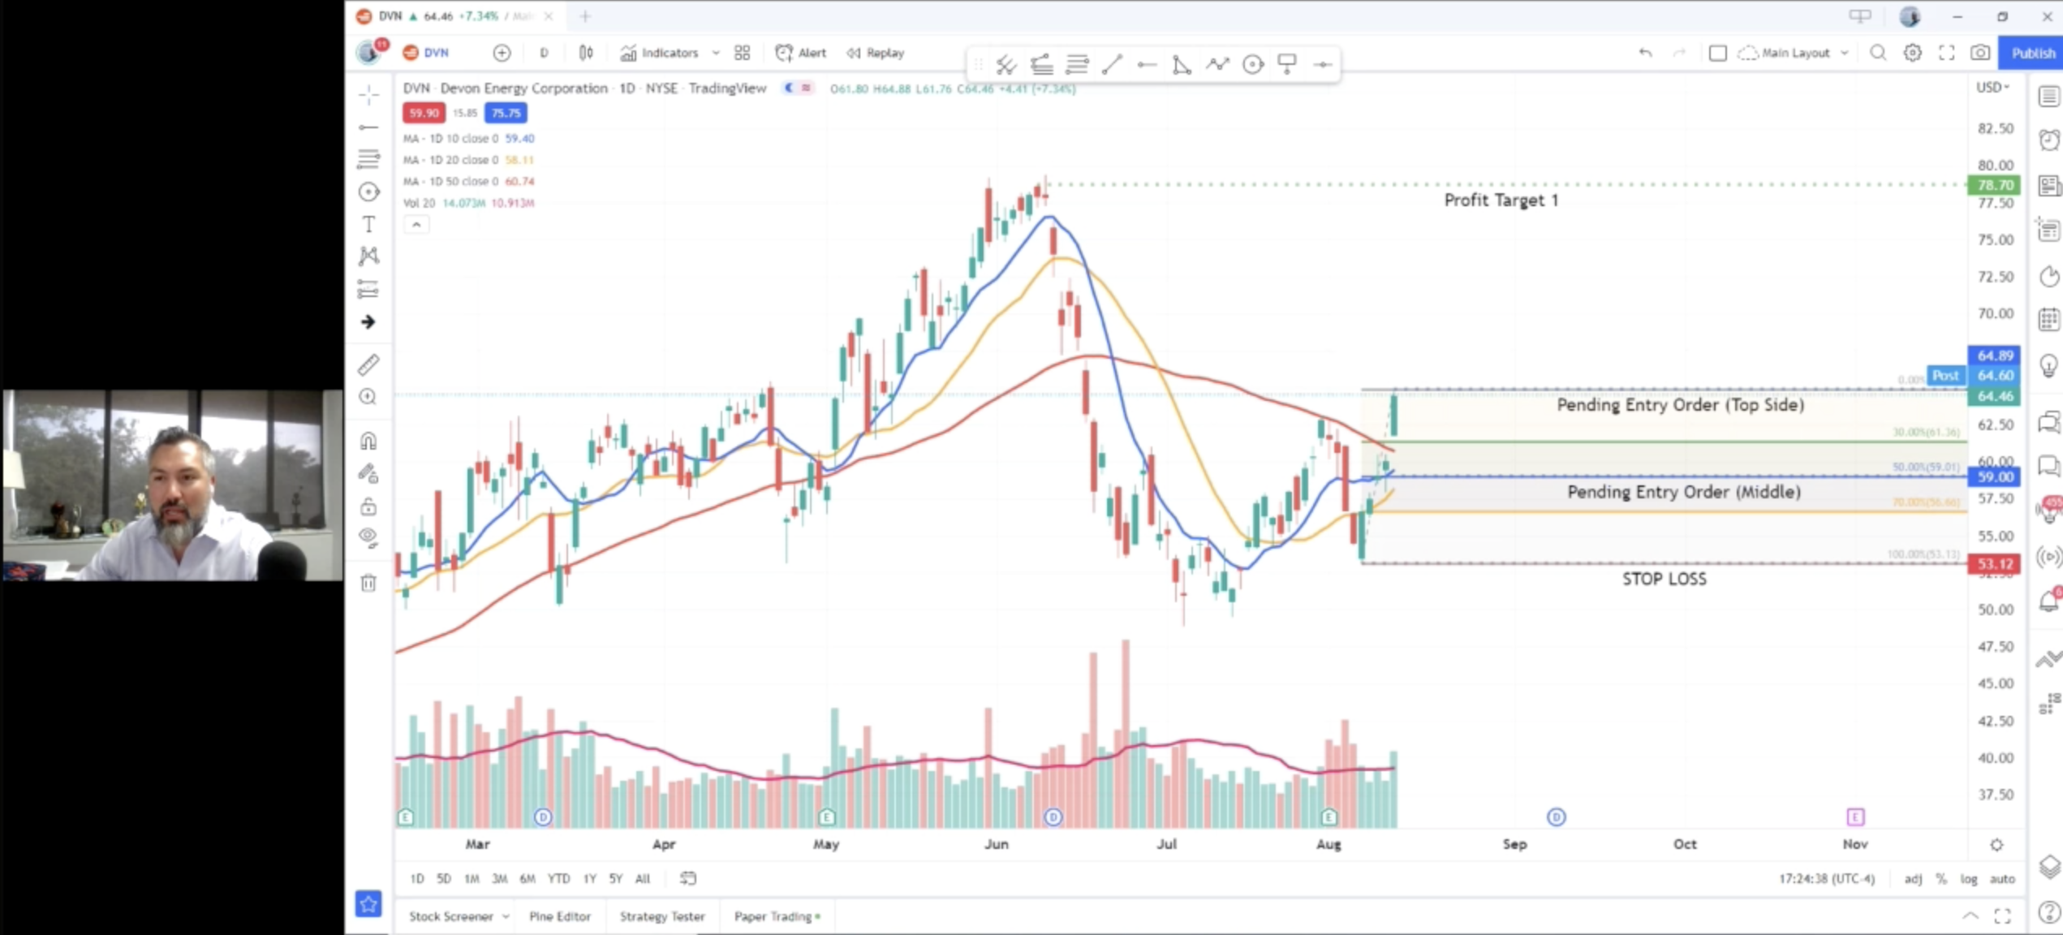Open the go to date calendar icon

coord(688,878)
